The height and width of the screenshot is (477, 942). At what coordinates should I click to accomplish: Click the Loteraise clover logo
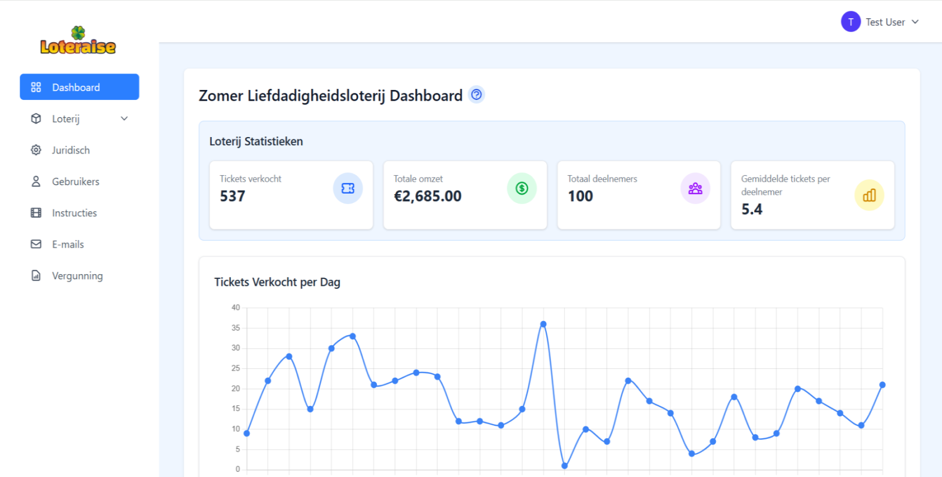point(78,41)
